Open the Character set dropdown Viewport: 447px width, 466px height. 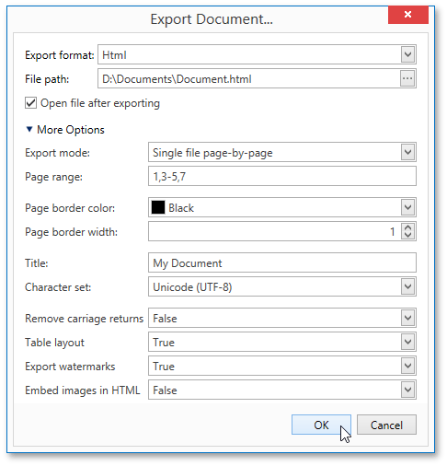(407, 286)
